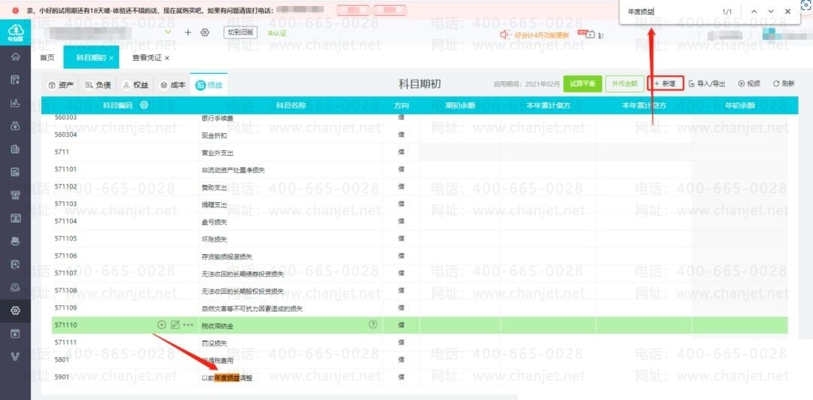Open the home icon in left sidebar
Screen dimensions: 813x400
click(x=16, y=57)
